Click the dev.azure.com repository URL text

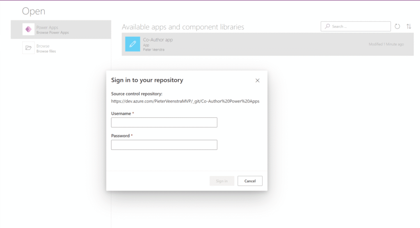point(185,101)
